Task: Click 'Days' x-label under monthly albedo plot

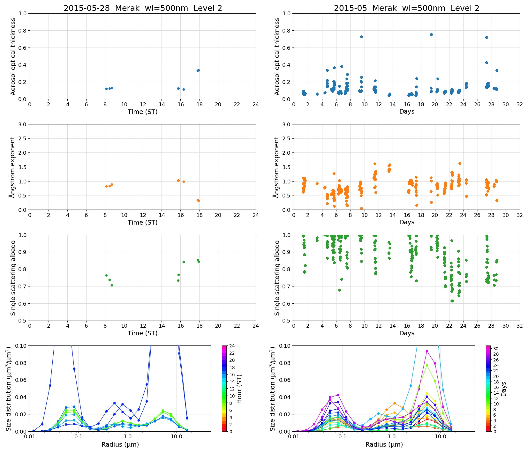Action: click(x=407, y=333)
